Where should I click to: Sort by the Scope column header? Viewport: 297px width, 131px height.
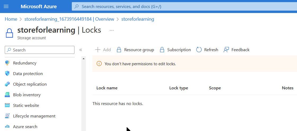(215, 88)
